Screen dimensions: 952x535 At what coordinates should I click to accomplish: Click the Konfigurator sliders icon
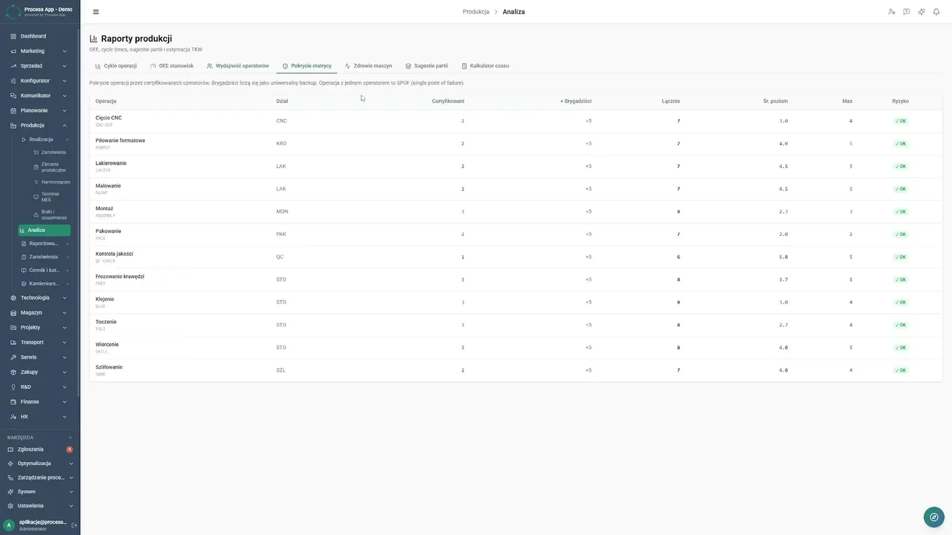pos(13,81)
